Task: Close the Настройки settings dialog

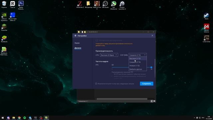Action: [152, 36]
